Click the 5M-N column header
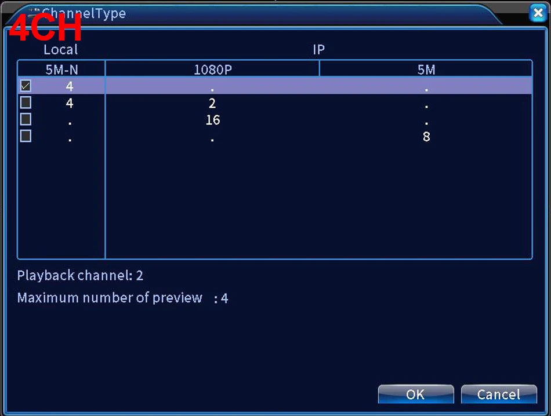 coord(61,70)
